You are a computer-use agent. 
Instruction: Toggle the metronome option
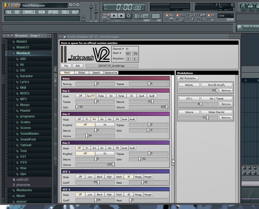[167, 20]
